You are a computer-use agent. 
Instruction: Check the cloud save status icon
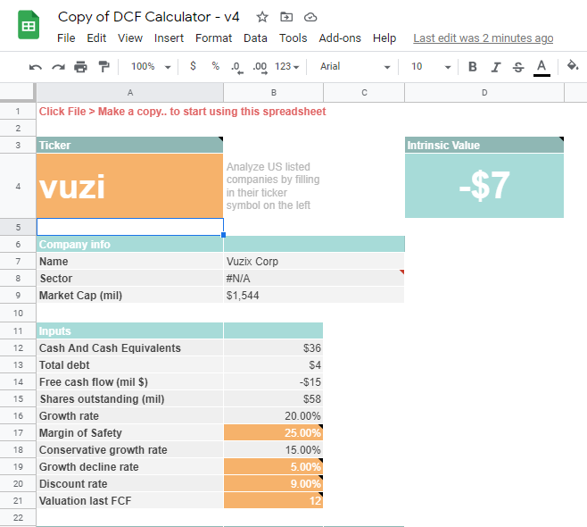click(x=310, y=17)
